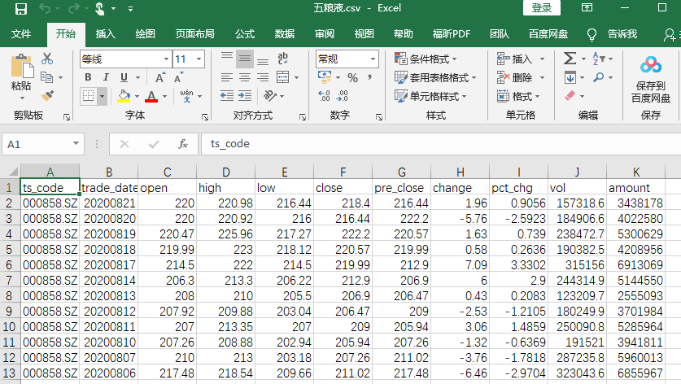Open Sort and Filter
The width and height of the screenshot is (681, 384).
[599, 59]
